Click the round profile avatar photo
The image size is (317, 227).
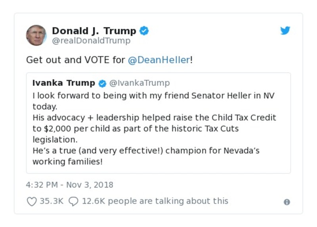coord(36,35)
